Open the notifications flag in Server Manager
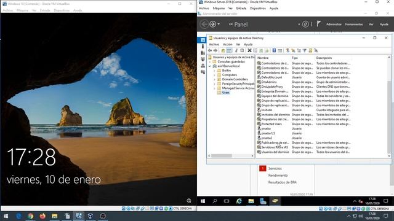Image resolution: width=394 pixels, height=221 pixels. click(319, 24)
